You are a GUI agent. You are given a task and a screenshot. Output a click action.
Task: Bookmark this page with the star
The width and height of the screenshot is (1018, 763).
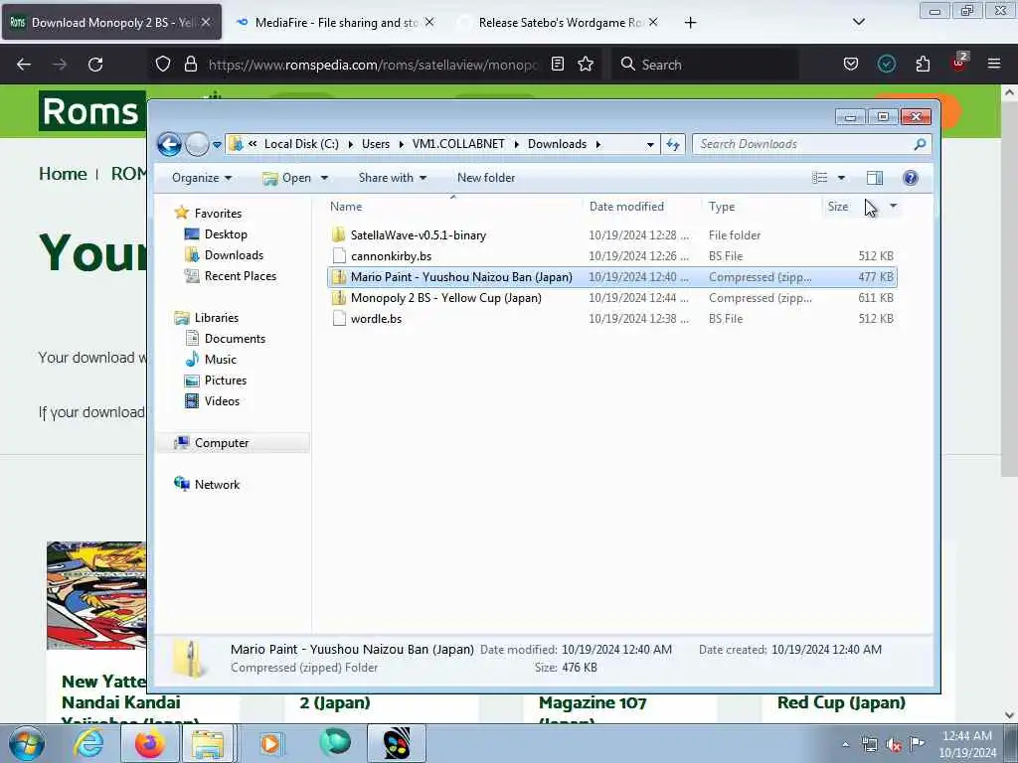click(586, 65)
